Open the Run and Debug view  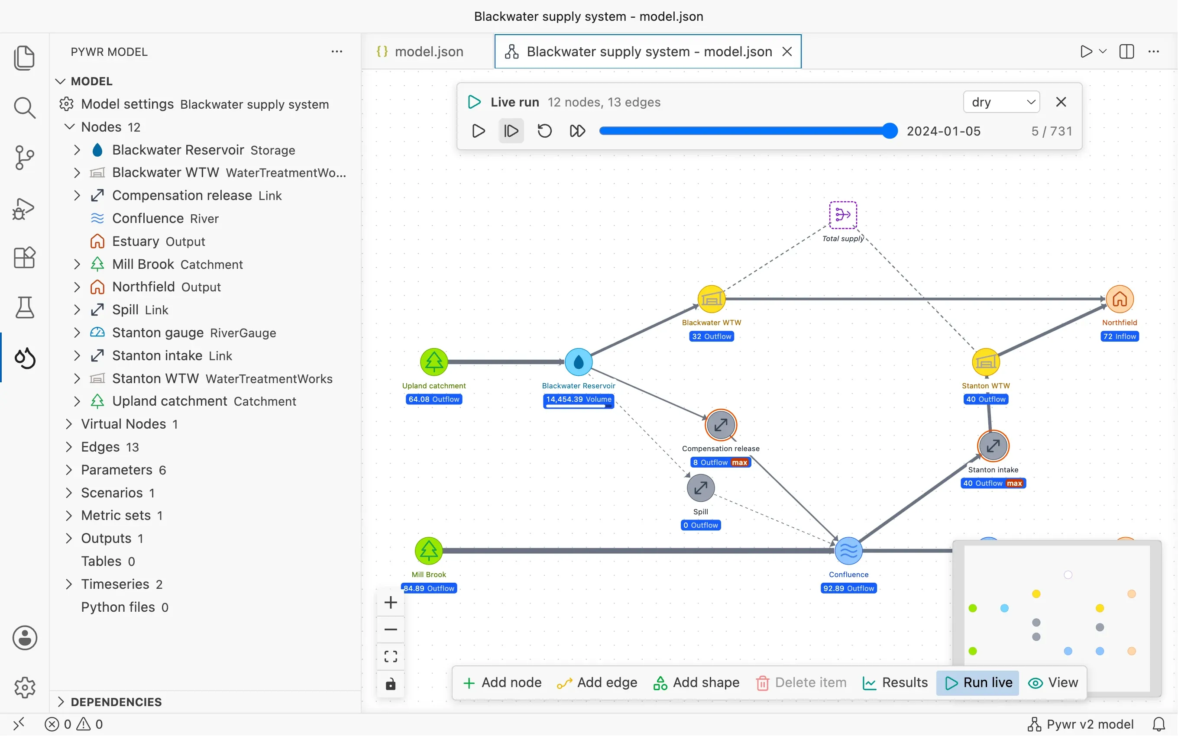pos(24,208)
